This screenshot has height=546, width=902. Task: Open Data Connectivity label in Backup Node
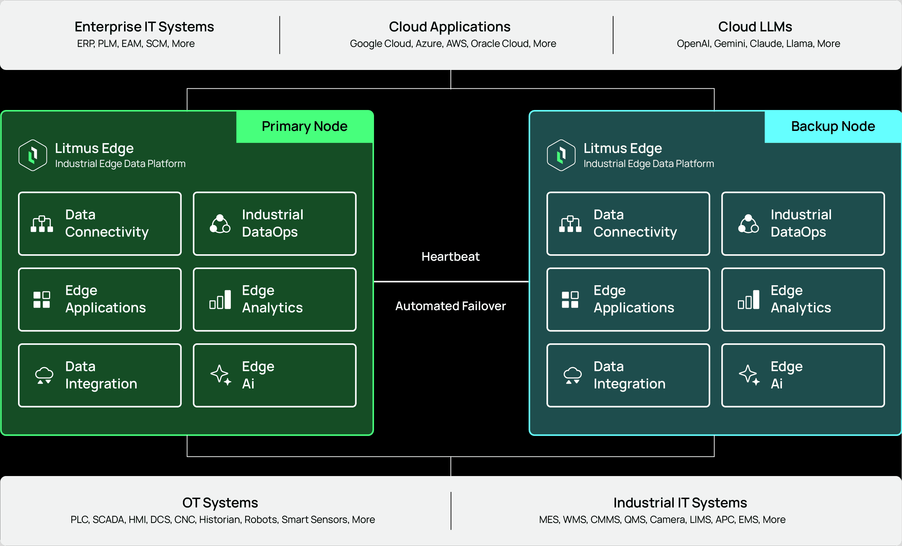point(635,223)
